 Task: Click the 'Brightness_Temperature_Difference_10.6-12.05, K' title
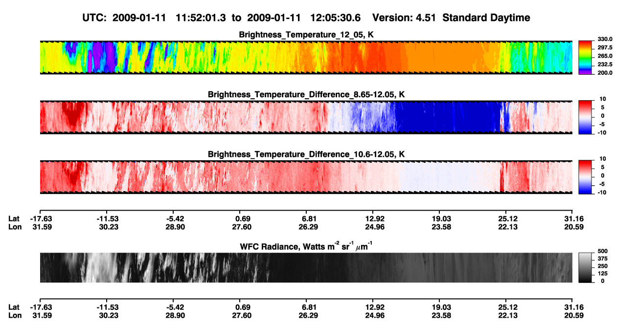(x=306, y=154)
